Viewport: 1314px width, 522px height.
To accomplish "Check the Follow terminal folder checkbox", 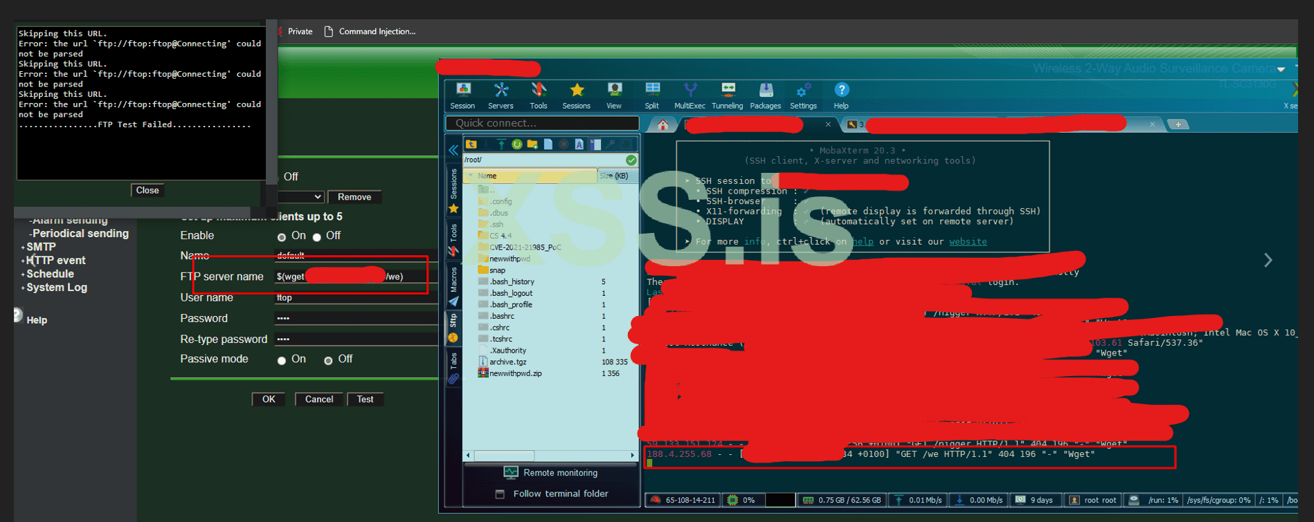I will click(500, 494).
